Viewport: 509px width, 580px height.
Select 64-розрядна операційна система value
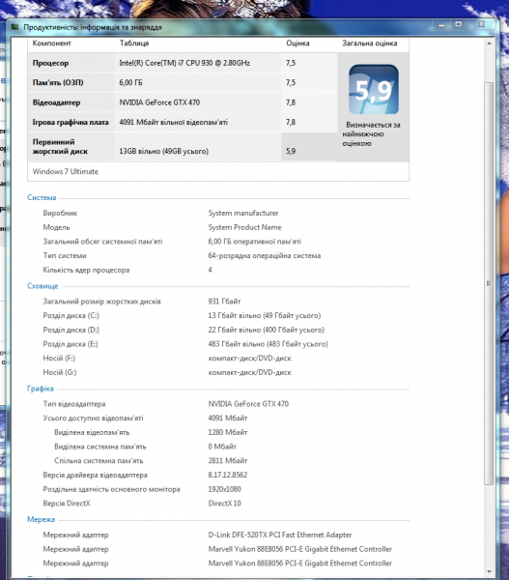coord(265,255)
